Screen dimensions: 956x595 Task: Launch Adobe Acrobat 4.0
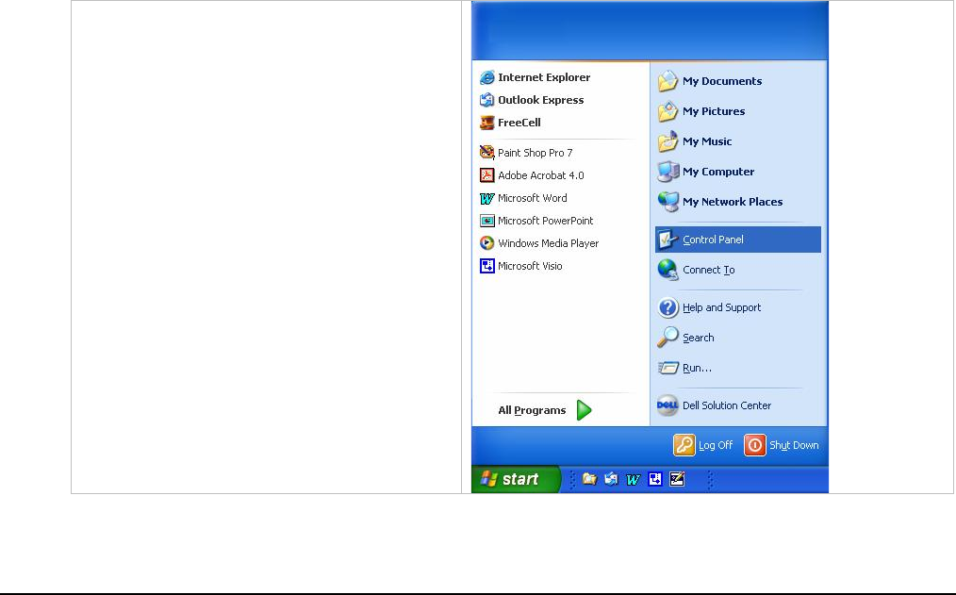pyautogui.click(x=532, y=175)
